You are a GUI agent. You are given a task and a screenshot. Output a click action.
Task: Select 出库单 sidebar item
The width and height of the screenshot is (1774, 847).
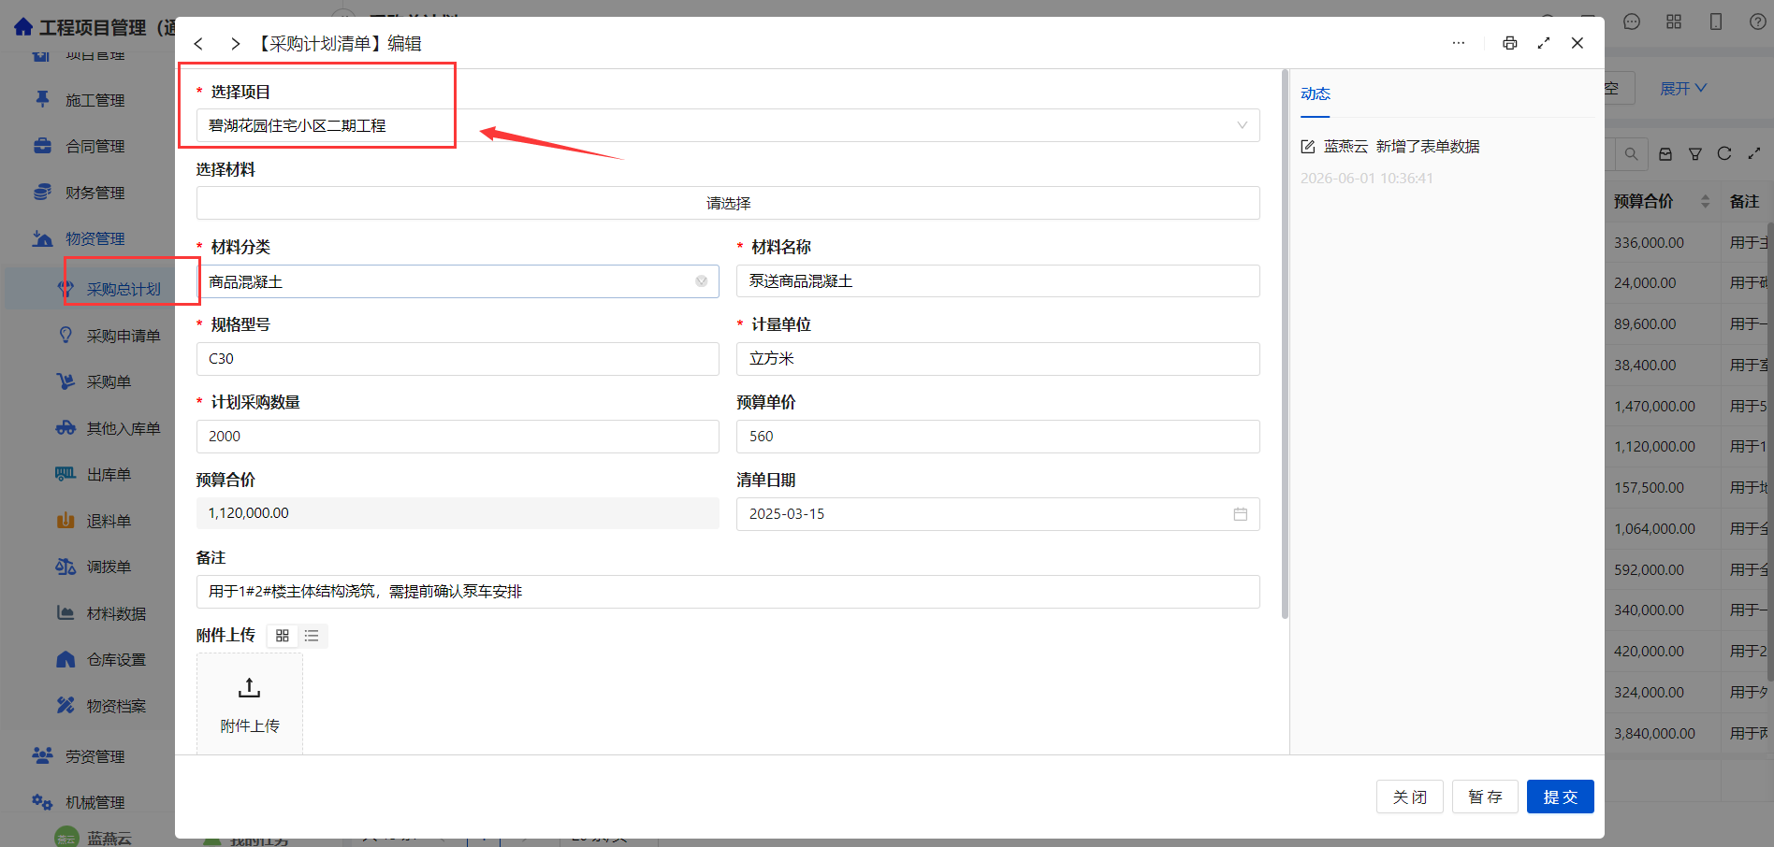pyautogui.click(x=109, y=475)
